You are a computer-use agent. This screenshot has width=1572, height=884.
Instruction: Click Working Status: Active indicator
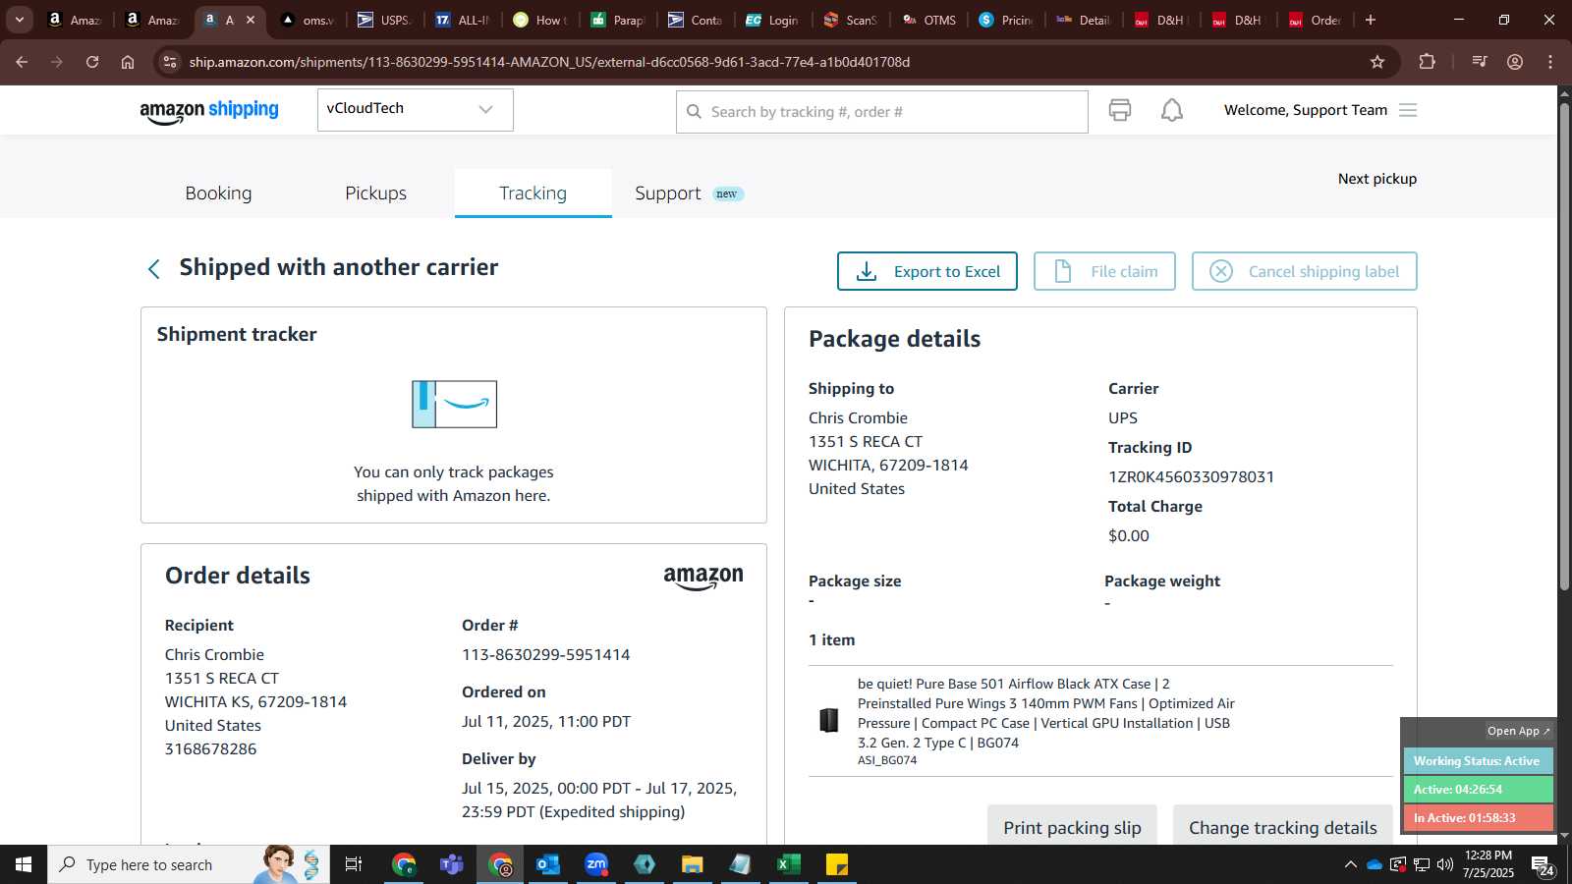(x=1478, y=761)
